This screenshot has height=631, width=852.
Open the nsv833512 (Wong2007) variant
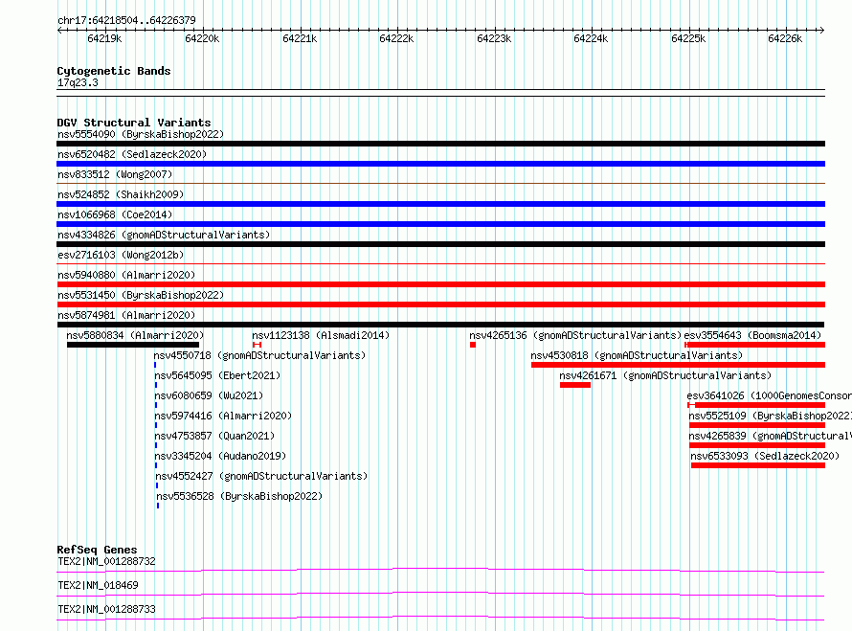click(x=115, y=174)
